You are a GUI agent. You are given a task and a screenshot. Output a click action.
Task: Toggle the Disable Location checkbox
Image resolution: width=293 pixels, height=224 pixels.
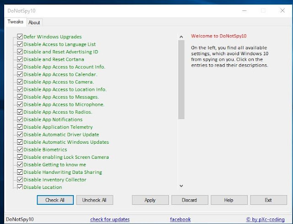coord(20,187)
